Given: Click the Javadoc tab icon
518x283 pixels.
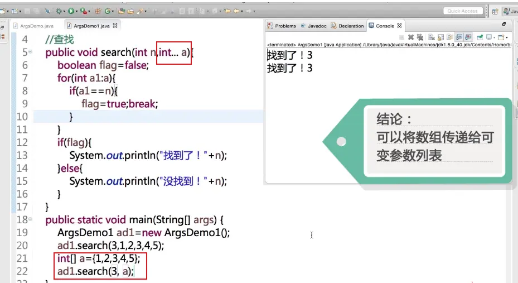Looking at the screenshot, I should point(303,26).
